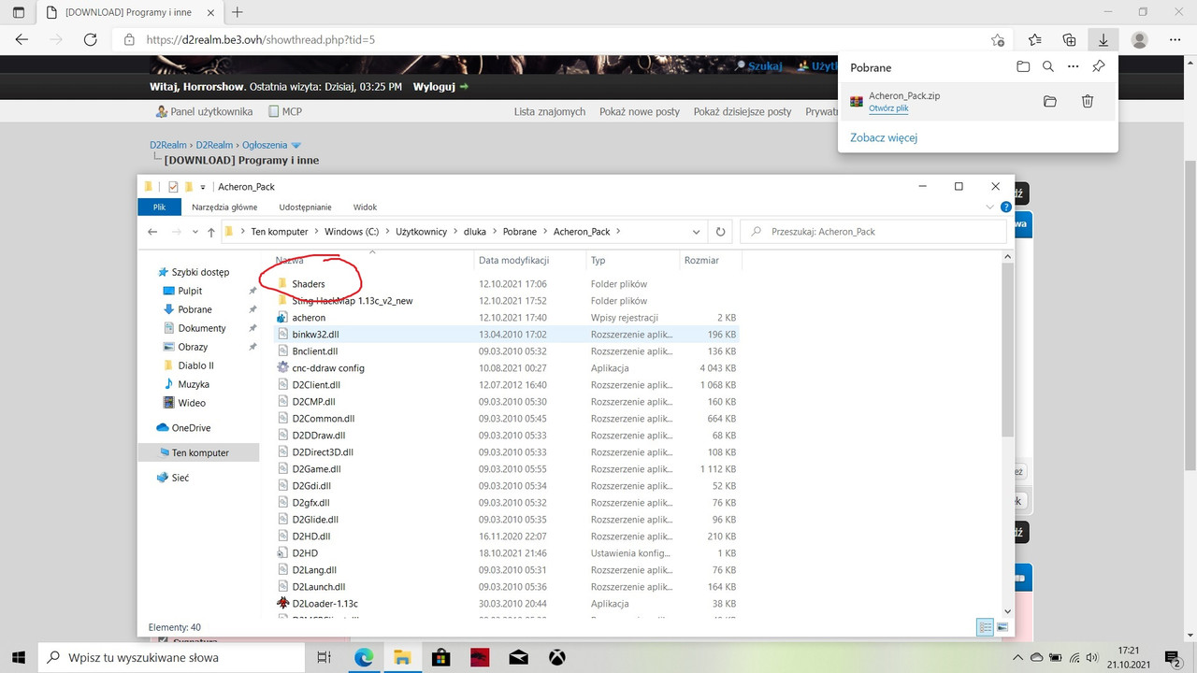Refresh the Acheron_Pack folder view

point(720,232)
